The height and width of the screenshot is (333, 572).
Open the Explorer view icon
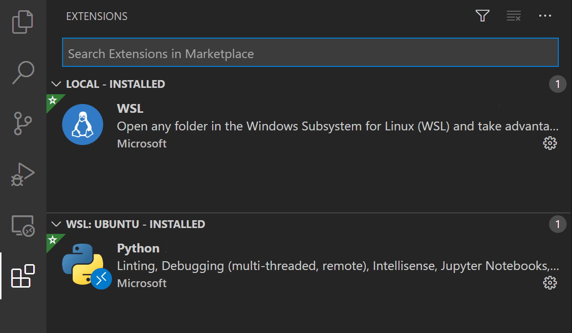[22, 21]
